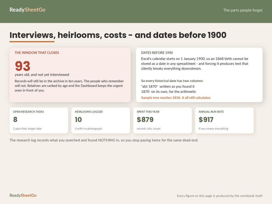The image size is (272, 204).
Task: Click '4 with no photograph' caption
Action: [x=88, y=129]
